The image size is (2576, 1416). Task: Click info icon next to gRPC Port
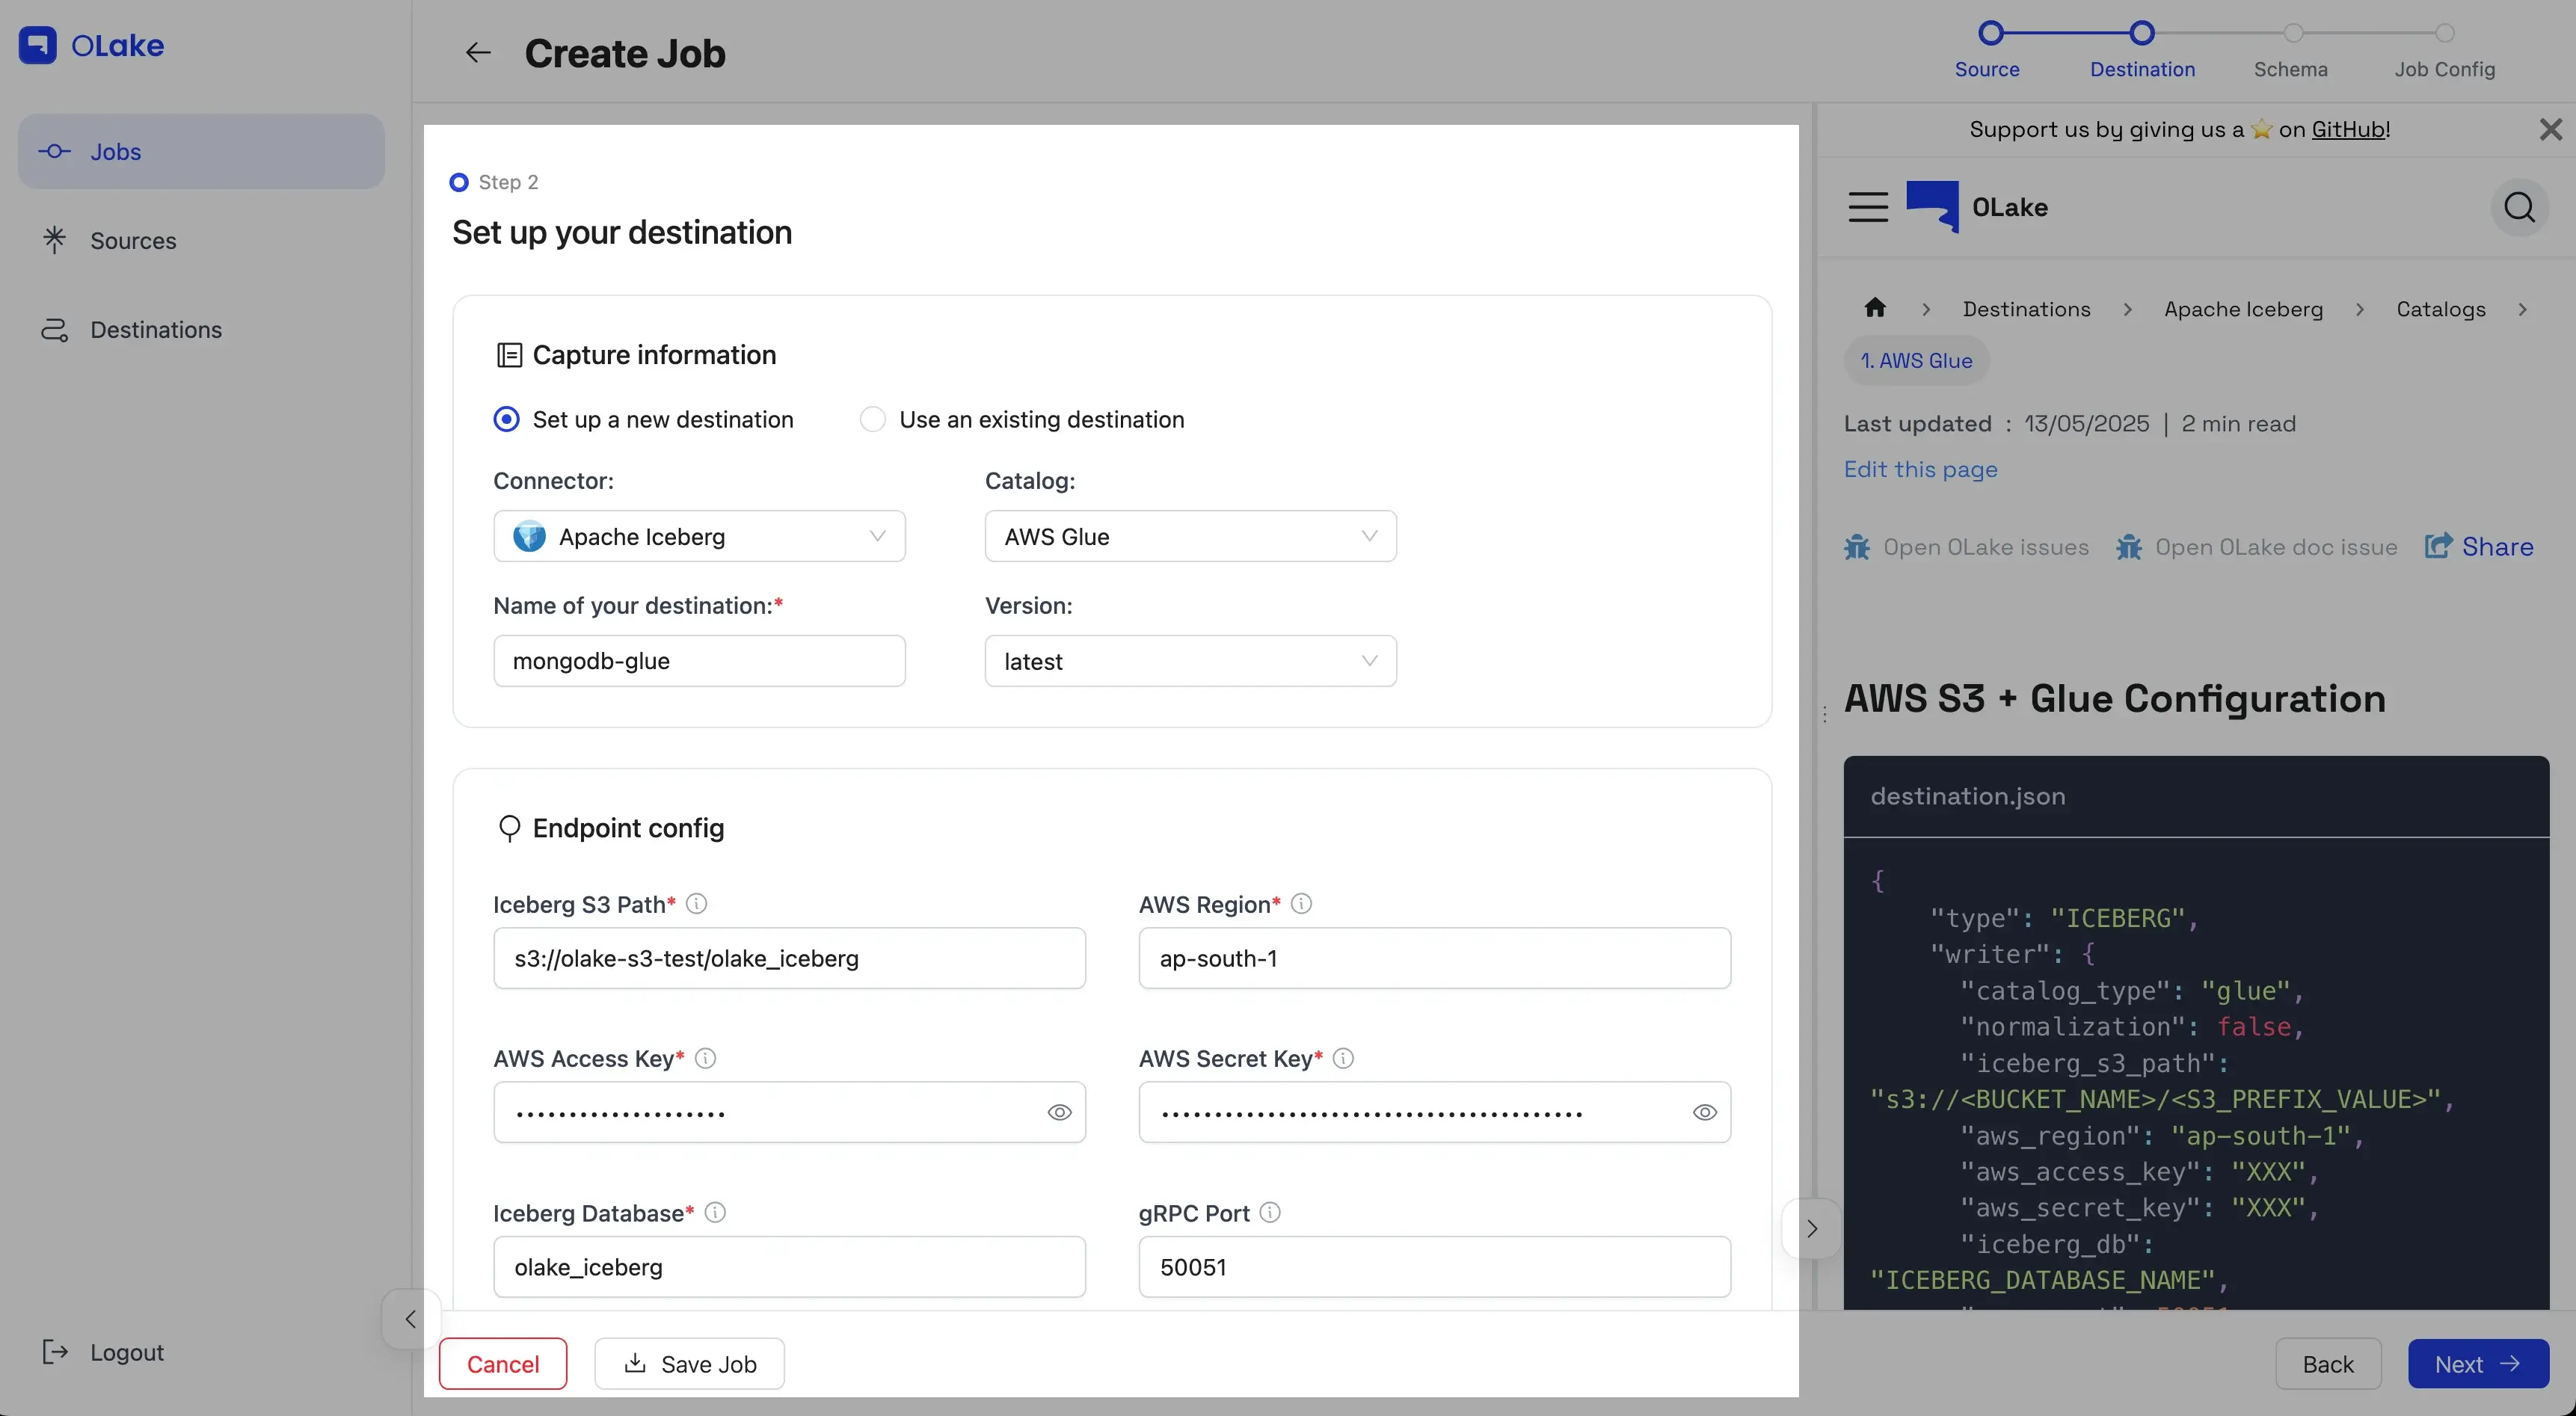1270,1213
